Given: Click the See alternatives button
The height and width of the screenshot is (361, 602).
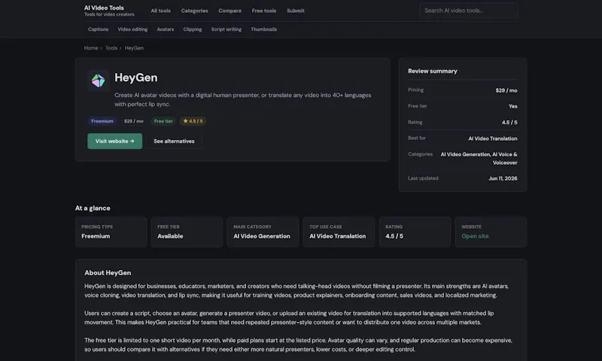Looking at the screenshot, I should (x=174, y=141).
